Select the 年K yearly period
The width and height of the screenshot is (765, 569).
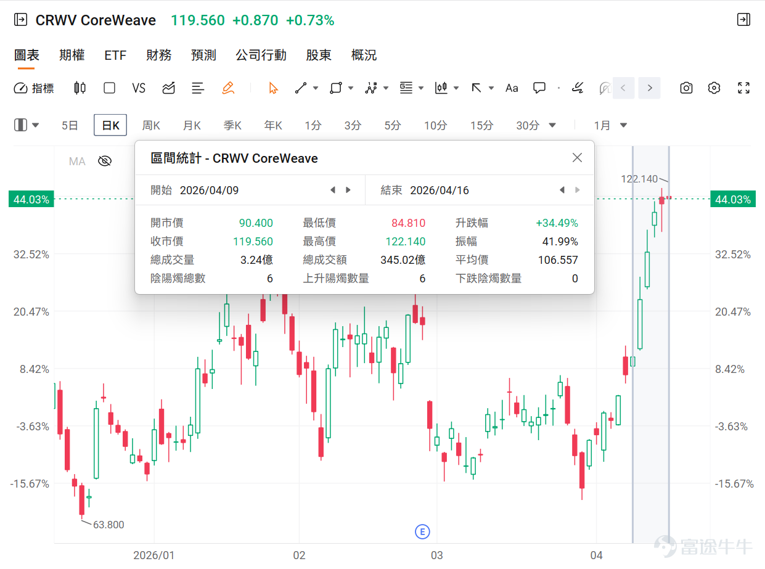point(273,125)
